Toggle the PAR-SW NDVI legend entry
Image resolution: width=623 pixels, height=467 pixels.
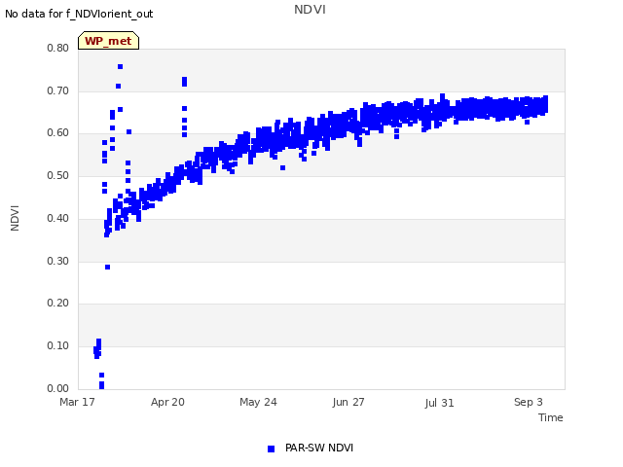click(311, 448)
